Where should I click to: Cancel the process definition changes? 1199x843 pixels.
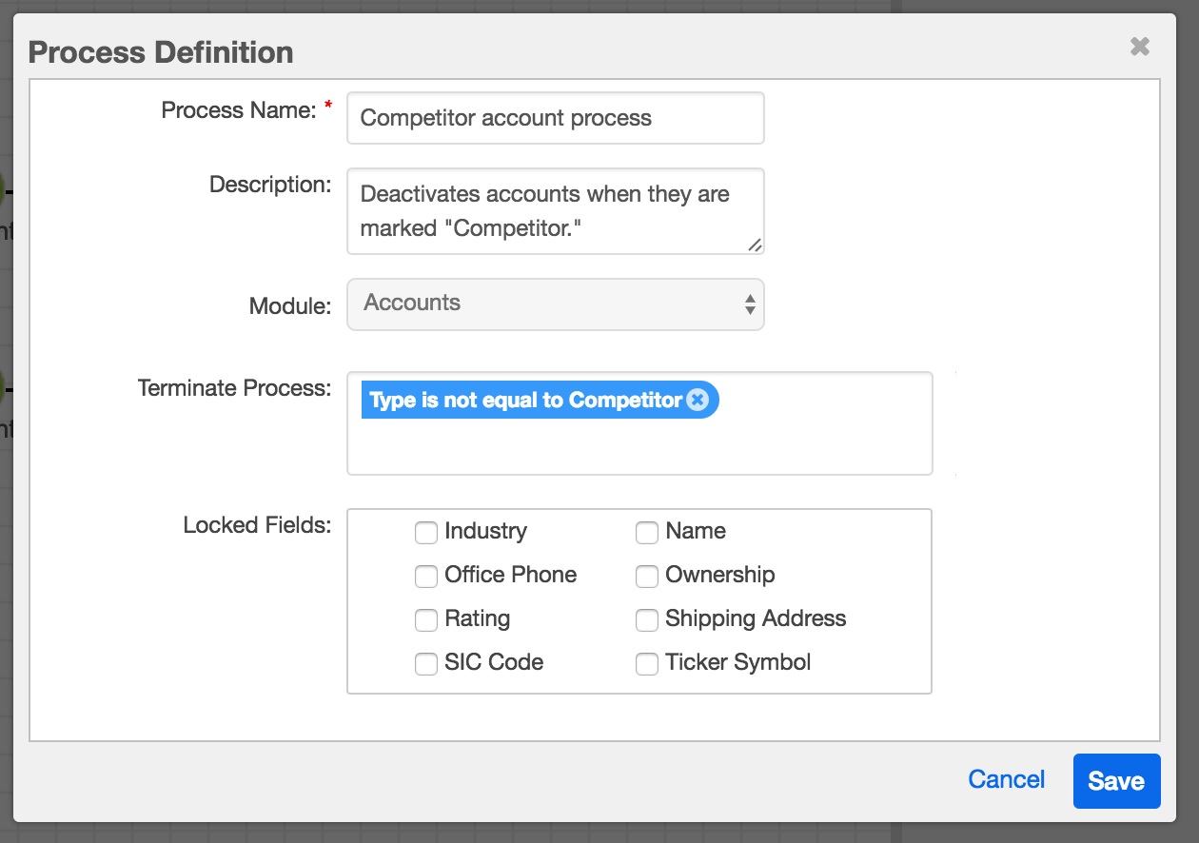(x=1006, y=779)
